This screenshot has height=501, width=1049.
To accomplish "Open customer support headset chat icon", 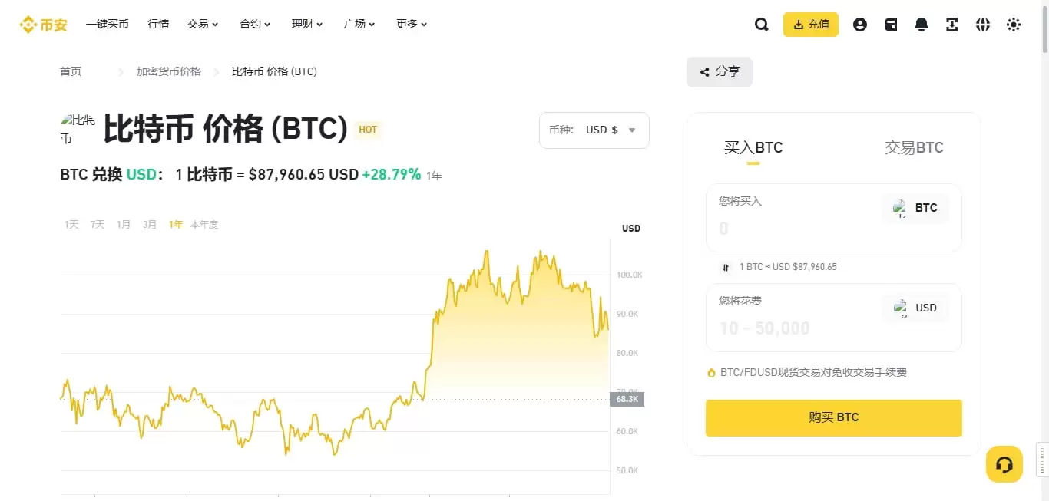I will click(1004, 464).
